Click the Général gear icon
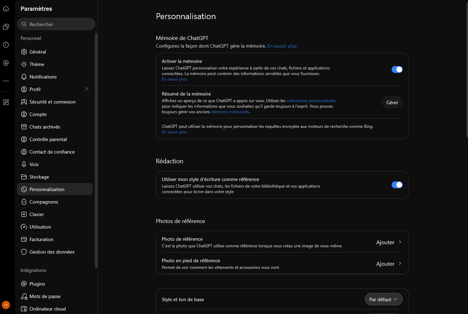The image size is (468, 314). (24, 52)
